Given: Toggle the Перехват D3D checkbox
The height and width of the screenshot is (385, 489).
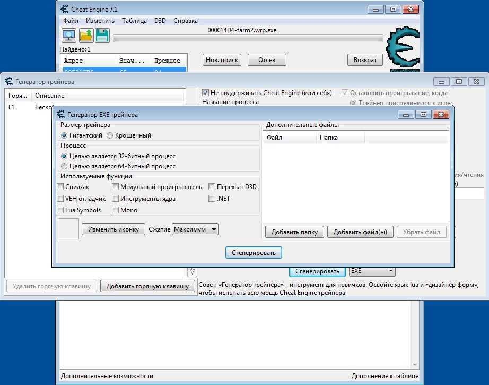Looking at the screenshot, I should coord(212,187).
